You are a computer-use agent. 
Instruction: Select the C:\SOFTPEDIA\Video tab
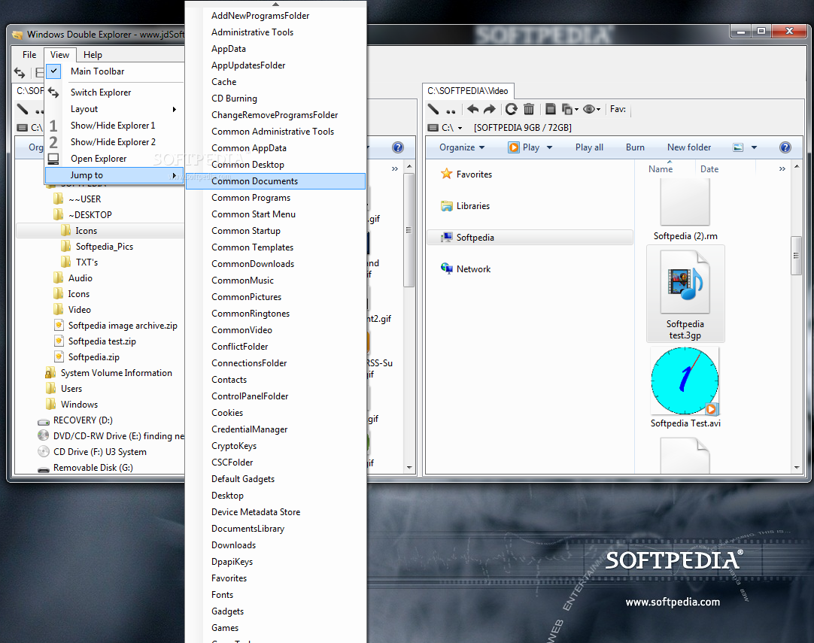[x=468, y=91]
